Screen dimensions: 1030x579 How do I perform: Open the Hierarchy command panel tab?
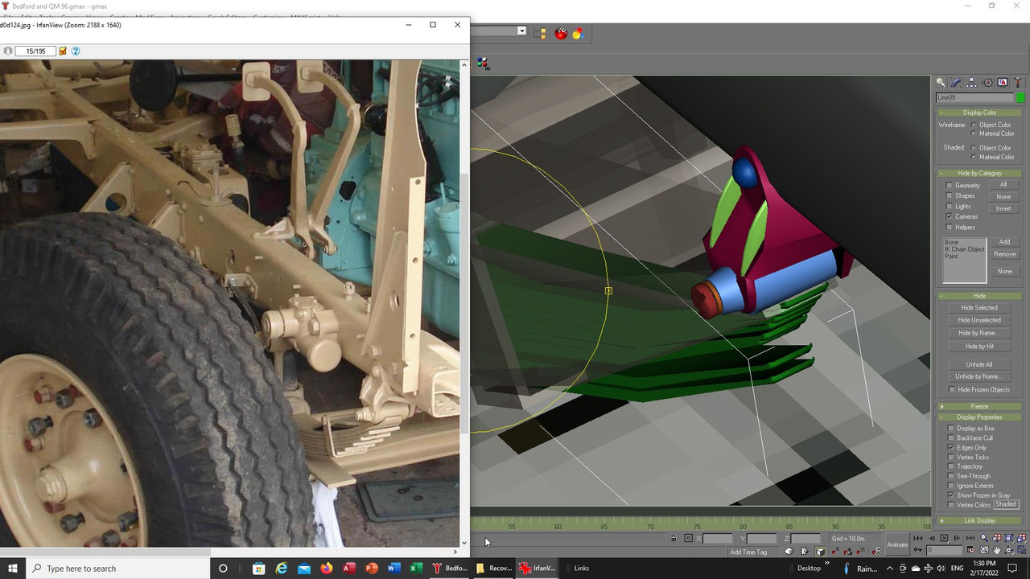click(x=971, y=83)
